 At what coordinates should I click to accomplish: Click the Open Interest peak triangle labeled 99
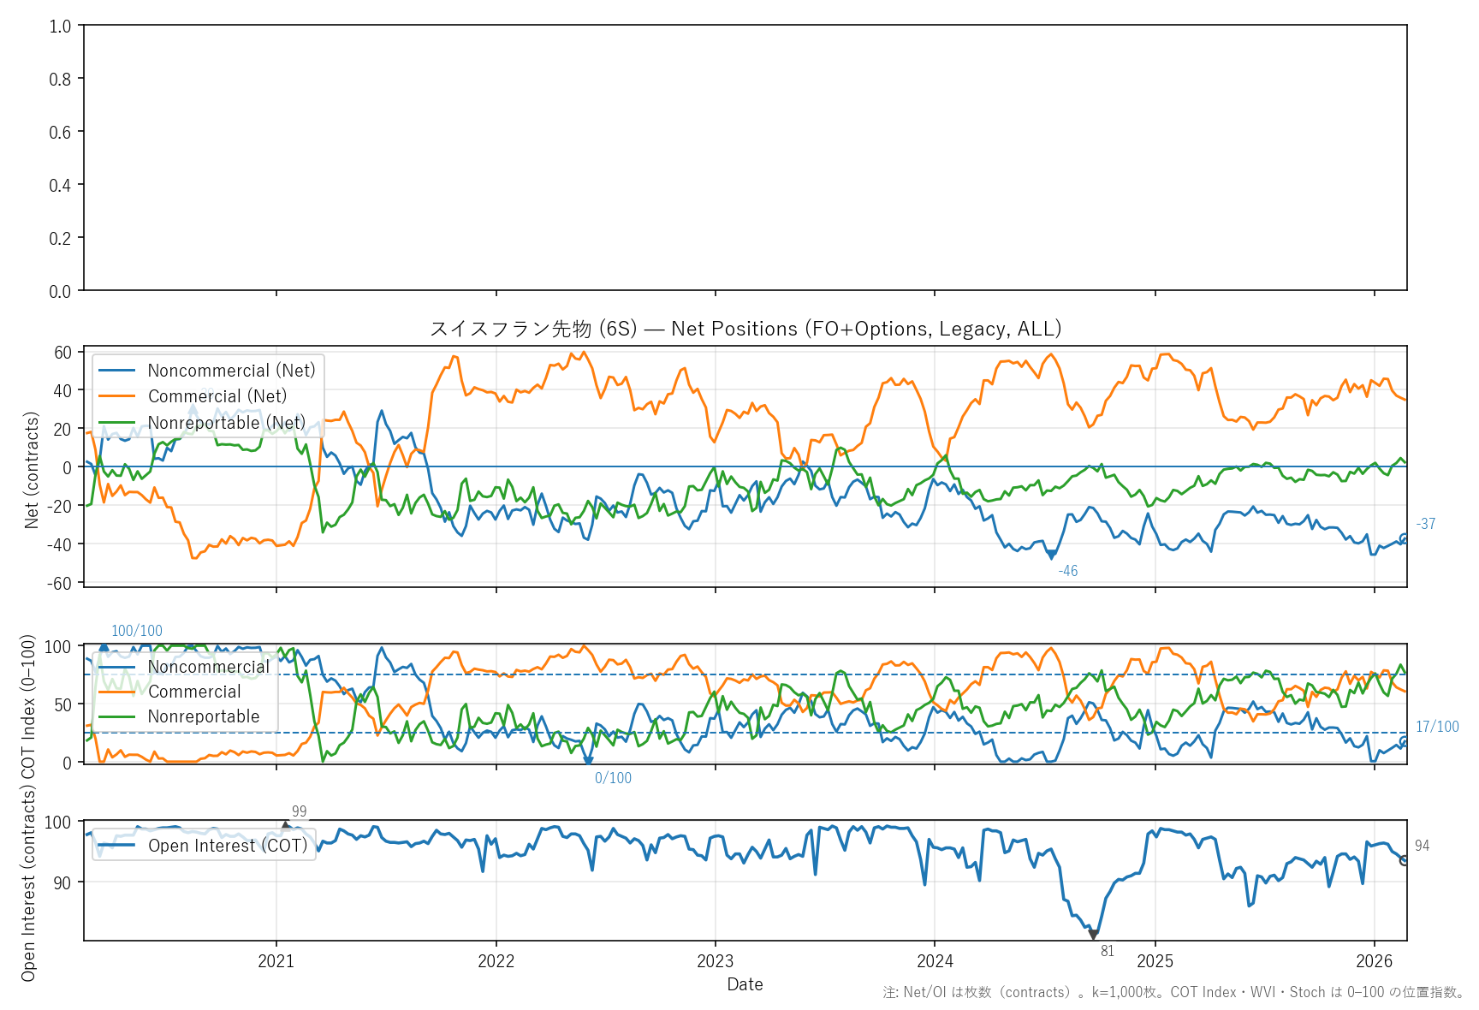point(286,826)
